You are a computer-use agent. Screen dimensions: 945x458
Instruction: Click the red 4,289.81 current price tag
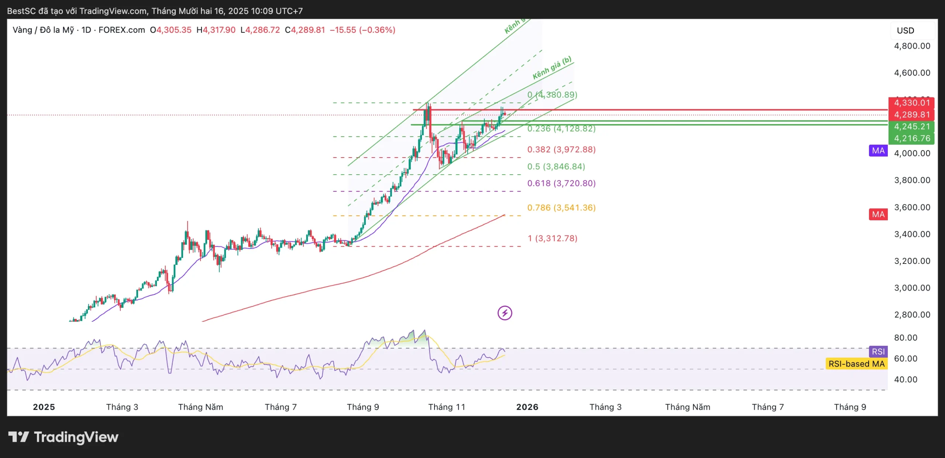pos(911,115)
